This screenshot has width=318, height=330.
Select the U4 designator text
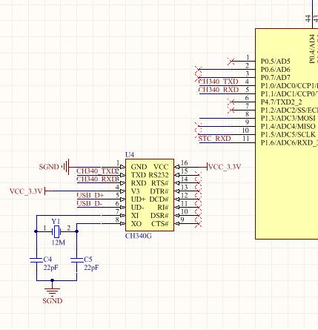tap(130, 155)
